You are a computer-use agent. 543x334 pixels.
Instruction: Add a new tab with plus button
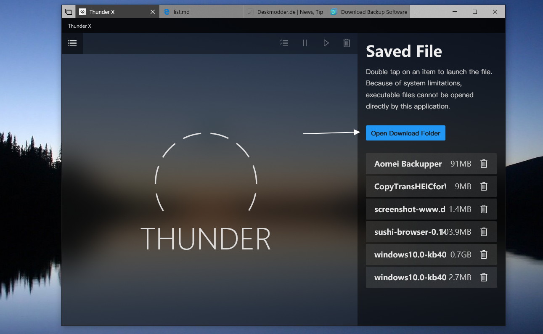pos(417,12)
